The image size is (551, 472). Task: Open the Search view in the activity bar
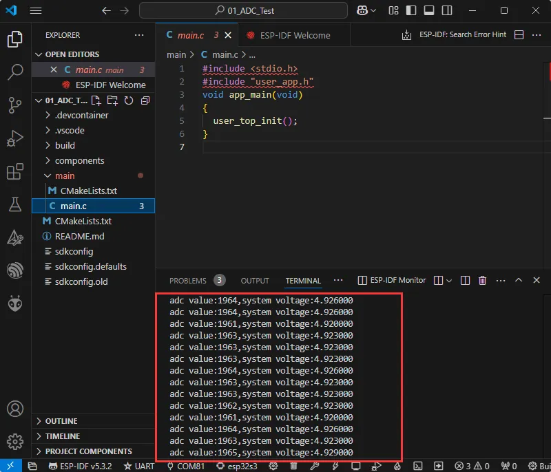click(15, 72)
